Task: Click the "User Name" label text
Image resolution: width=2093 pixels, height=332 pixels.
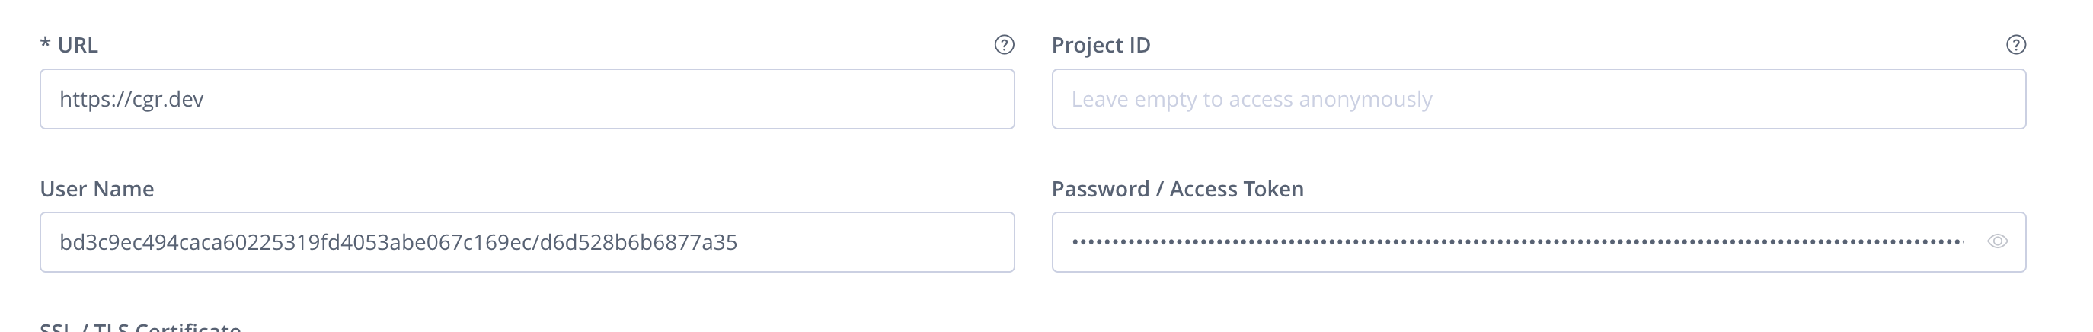Action: coord(97,189)
